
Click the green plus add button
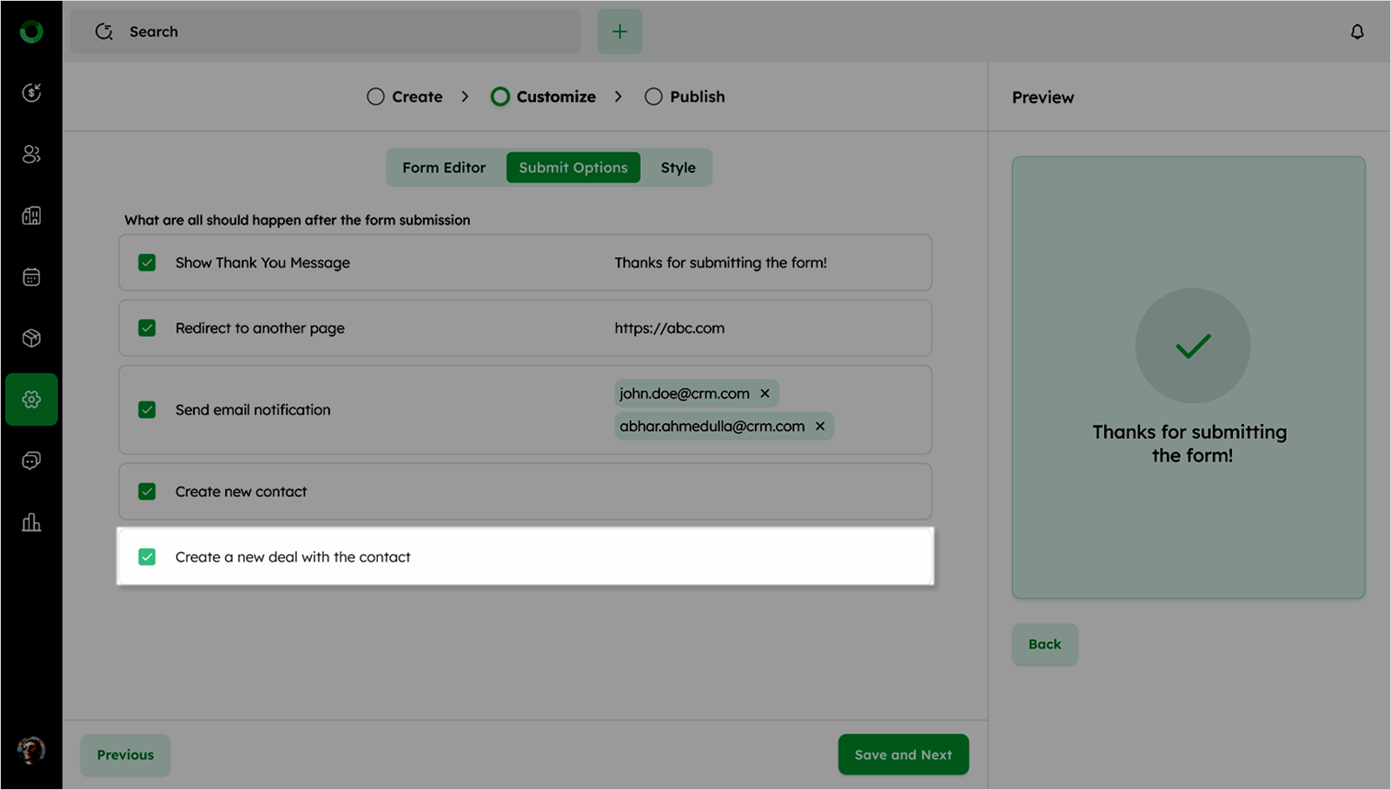[619, 32]
